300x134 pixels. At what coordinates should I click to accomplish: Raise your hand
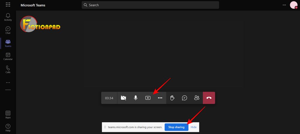tap(172, 98)
